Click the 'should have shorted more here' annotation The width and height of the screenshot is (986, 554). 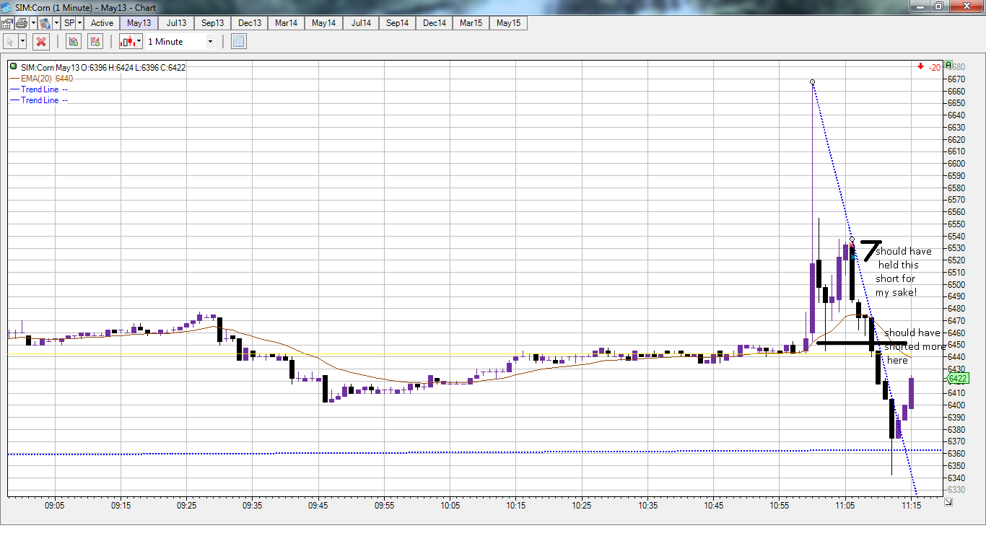pyautogui.click(x=914, y=346)
